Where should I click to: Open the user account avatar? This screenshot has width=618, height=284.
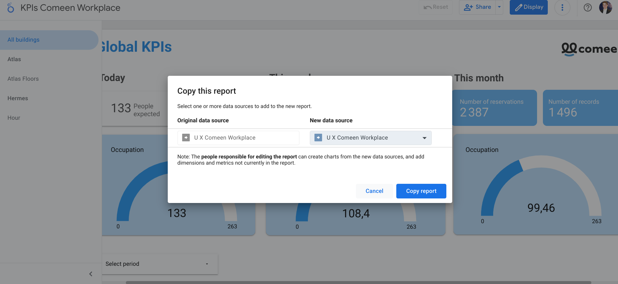click(605, 7)
